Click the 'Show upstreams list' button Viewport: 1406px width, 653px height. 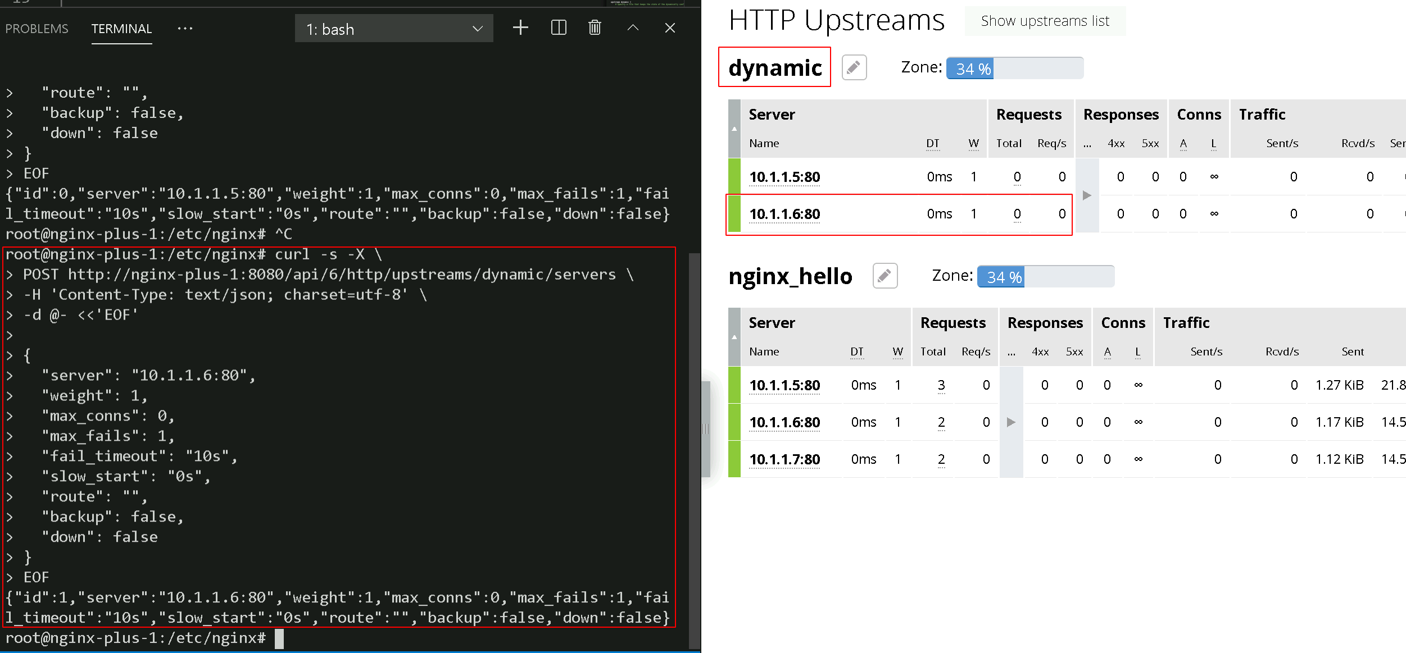[x=1045, y=21]
